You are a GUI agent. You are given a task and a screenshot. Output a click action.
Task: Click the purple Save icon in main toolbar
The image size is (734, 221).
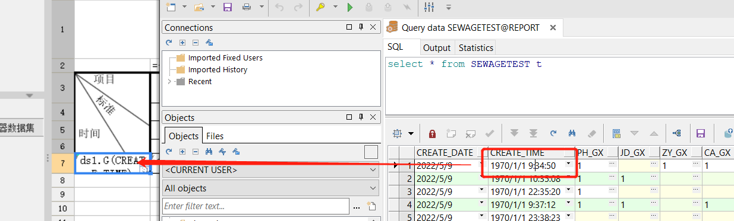click(228, 7)
